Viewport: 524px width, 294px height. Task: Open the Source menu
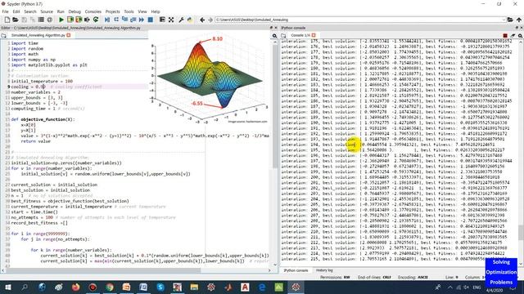click(x=47, y=11)
